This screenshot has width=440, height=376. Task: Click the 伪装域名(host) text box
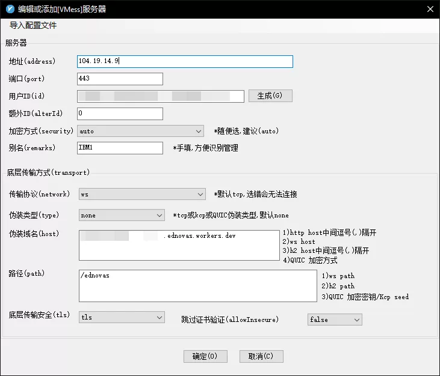pyautogui.click(x=179, y=245)
